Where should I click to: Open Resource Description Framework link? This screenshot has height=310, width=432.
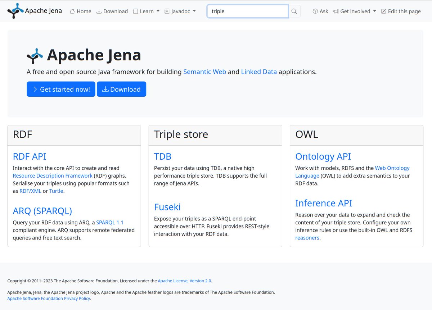(53, 175)
